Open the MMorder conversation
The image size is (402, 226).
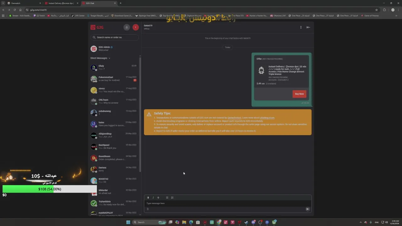(115, 192)
